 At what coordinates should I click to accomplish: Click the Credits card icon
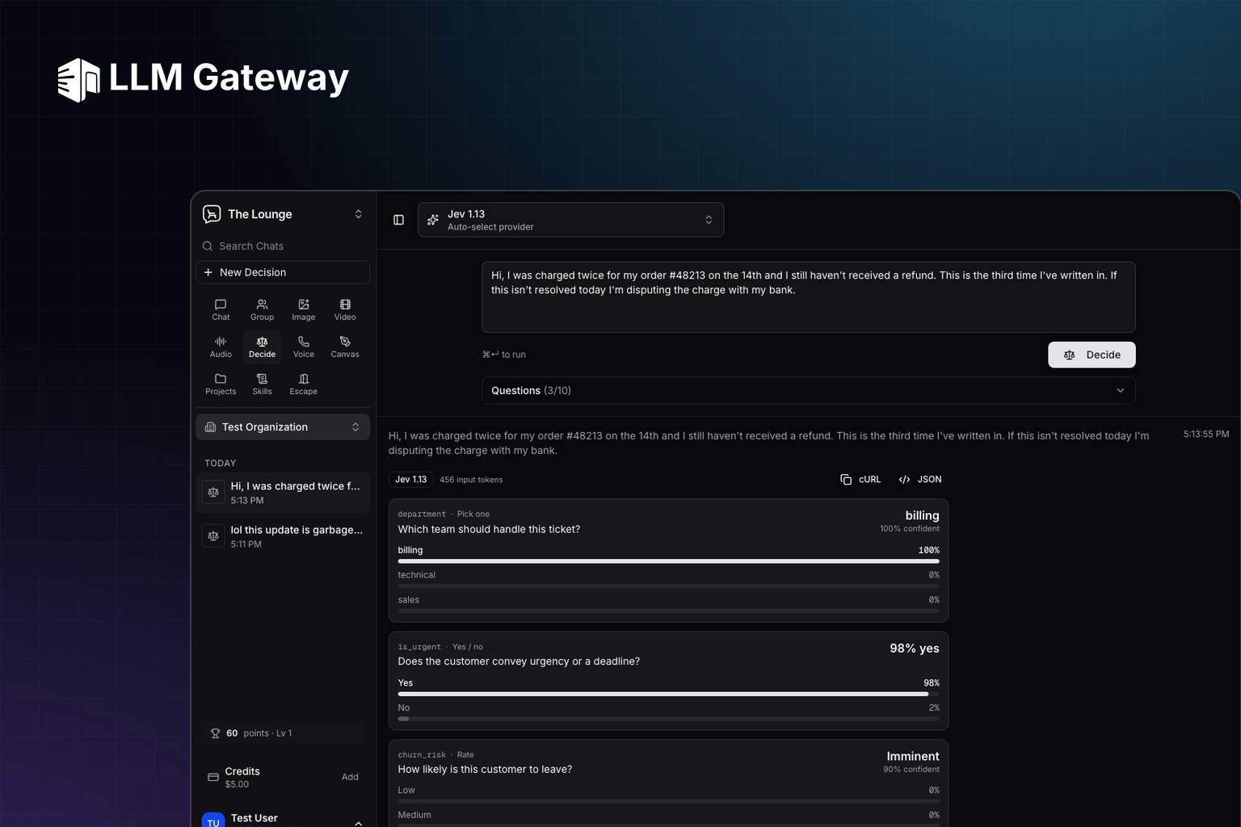213,777
